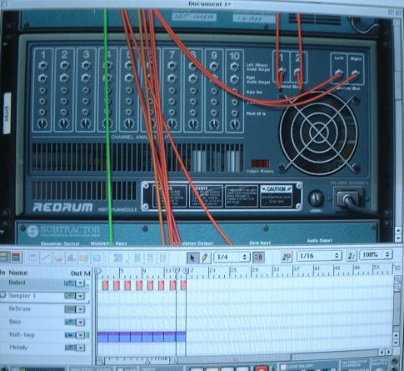Screen dimensions: 404x371
Task: Click the Redrum channel 1 gate out jack
Action: [x=42, y=91]
